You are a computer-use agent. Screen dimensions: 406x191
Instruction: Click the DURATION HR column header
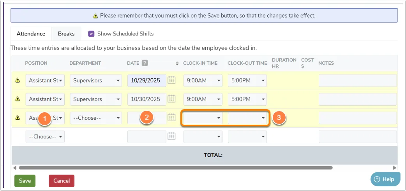pyautogui.click(x=284, y=63)
